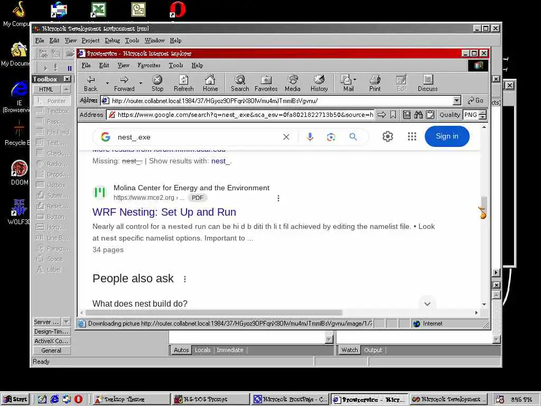
Task: Open the Debug menu in Development Environment
Action: click(x=112, y=40)
